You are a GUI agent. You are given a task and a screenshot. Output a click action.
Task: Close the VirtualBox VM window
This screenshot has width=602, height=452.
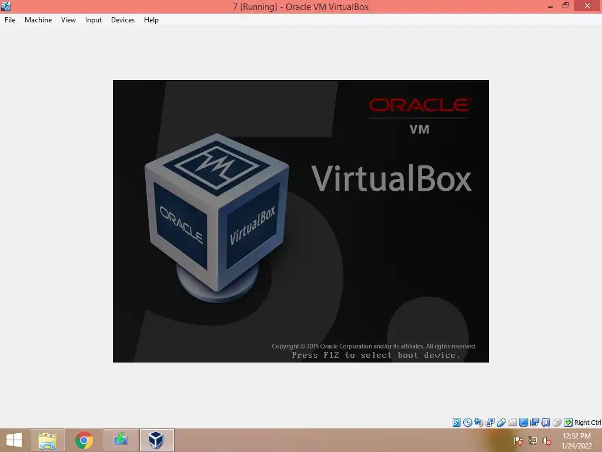coord(587,6)
